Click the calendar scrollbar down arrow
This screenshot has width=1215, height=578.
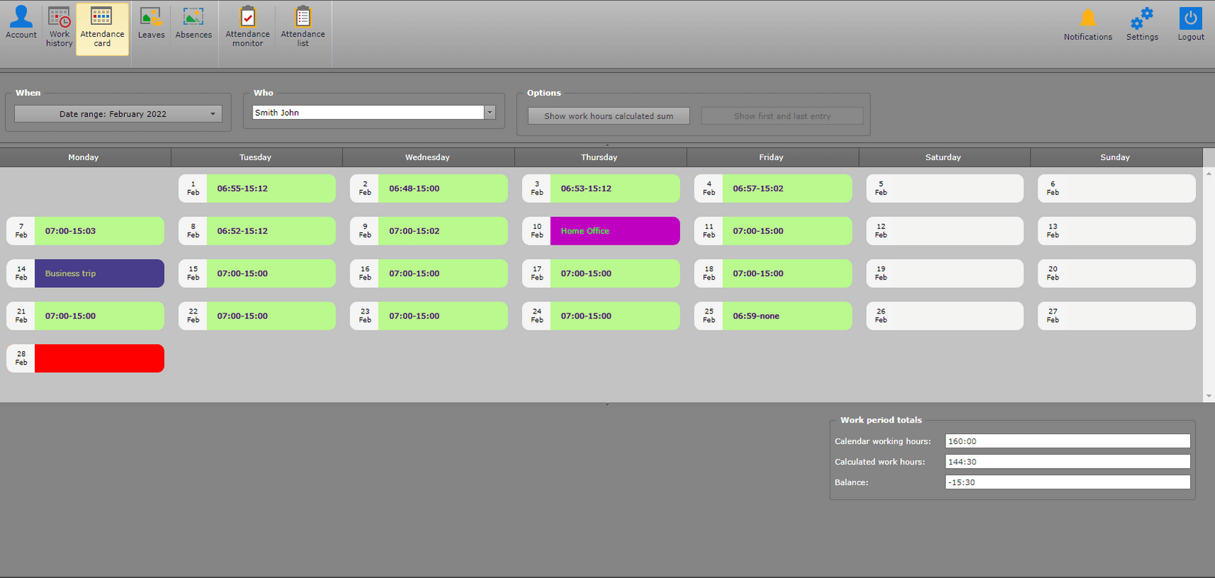(1209, 396)
